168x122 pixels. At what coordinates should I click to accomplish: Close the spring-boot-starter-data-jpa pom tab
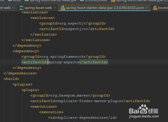point(147,8)
